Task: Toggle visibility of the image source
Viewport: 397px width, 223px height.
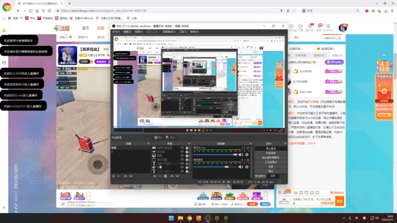Action: [182, 156]
